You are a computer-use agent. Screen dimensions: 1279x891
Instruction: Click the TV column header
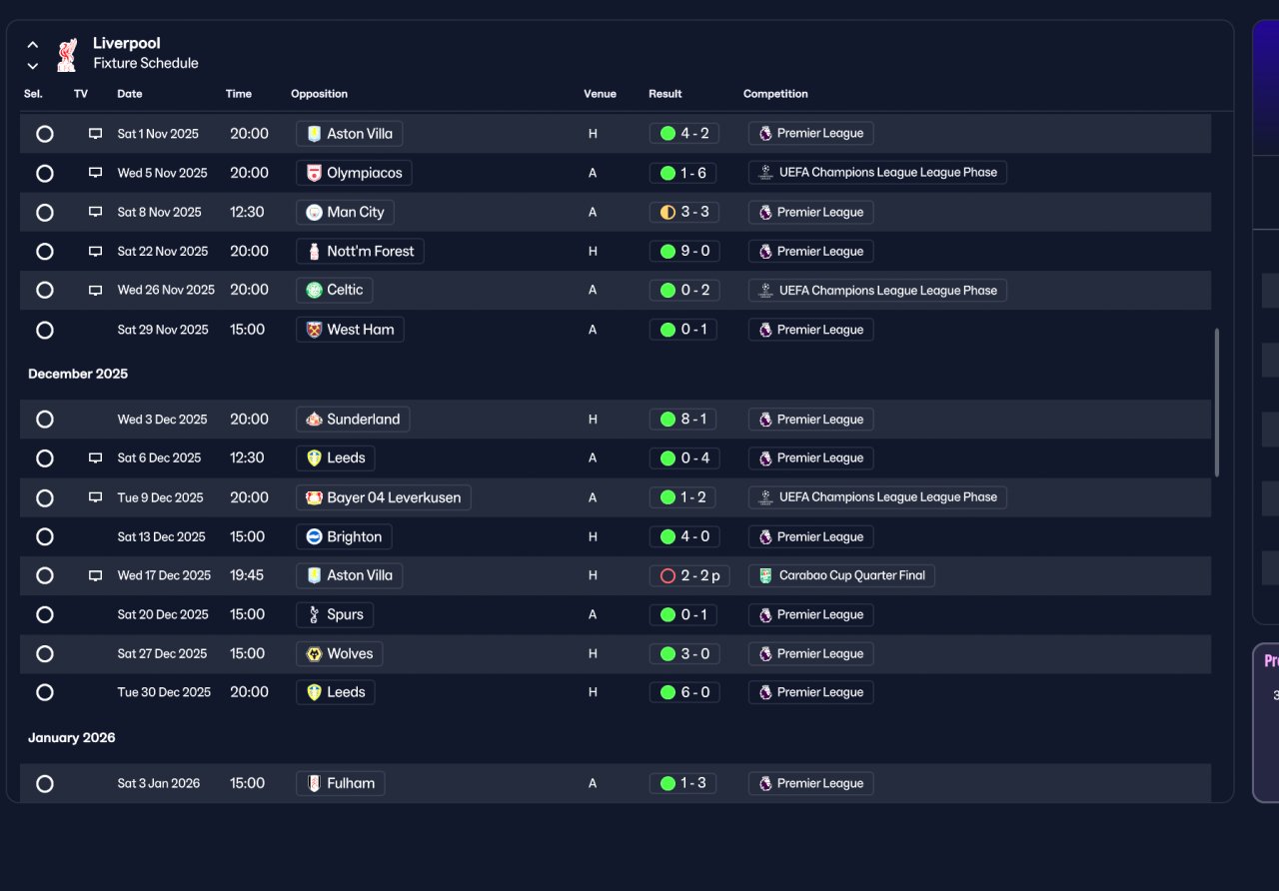pyautogui.click(x=81, y=94)
